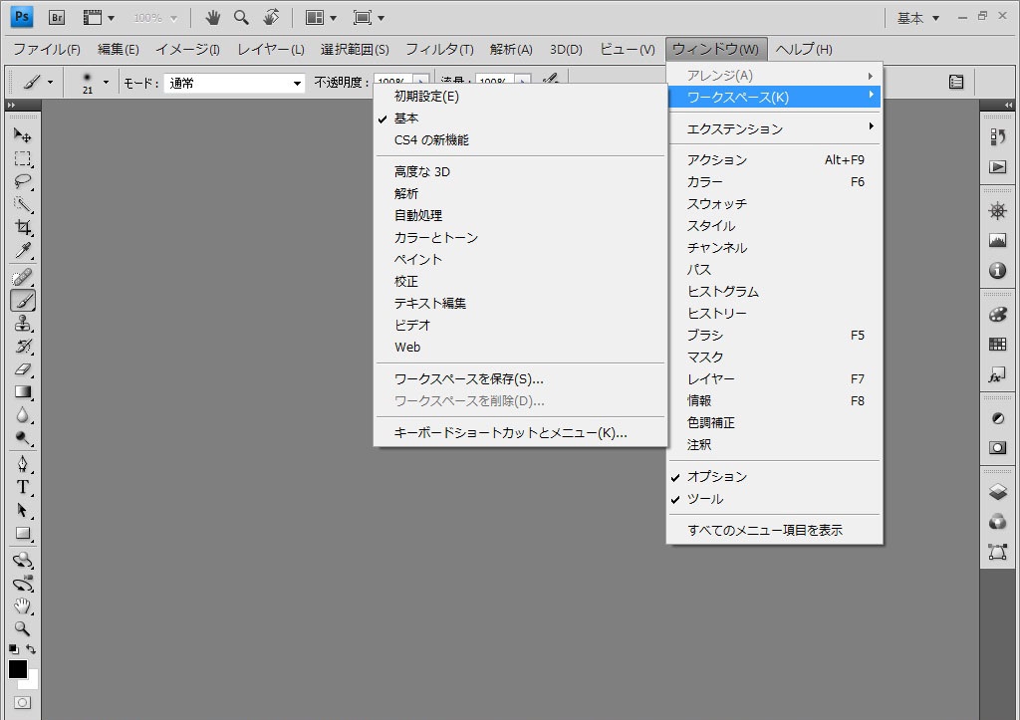Viewport: 1020px width, 720px height.
Task: Open the モード blending dropdown
Action: pyautogui.click(x=235, y=84)
